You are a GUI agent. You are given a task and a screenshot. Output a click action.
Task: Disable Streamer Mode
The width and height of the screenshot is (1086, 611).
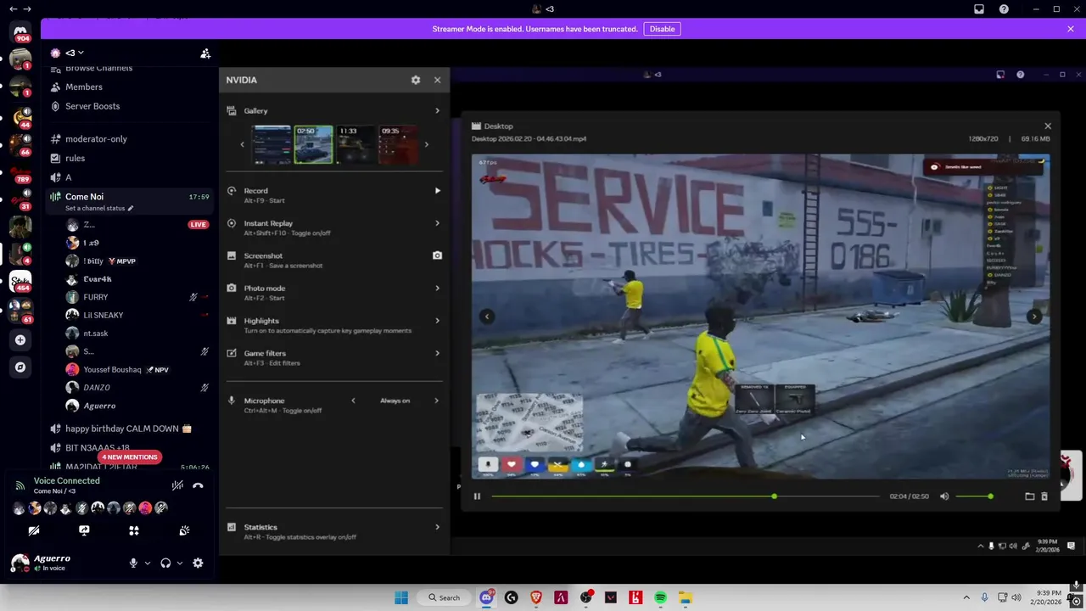(662, 29)
